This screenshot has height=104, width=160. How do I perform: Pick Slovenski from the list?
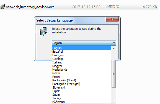[82, 87]
